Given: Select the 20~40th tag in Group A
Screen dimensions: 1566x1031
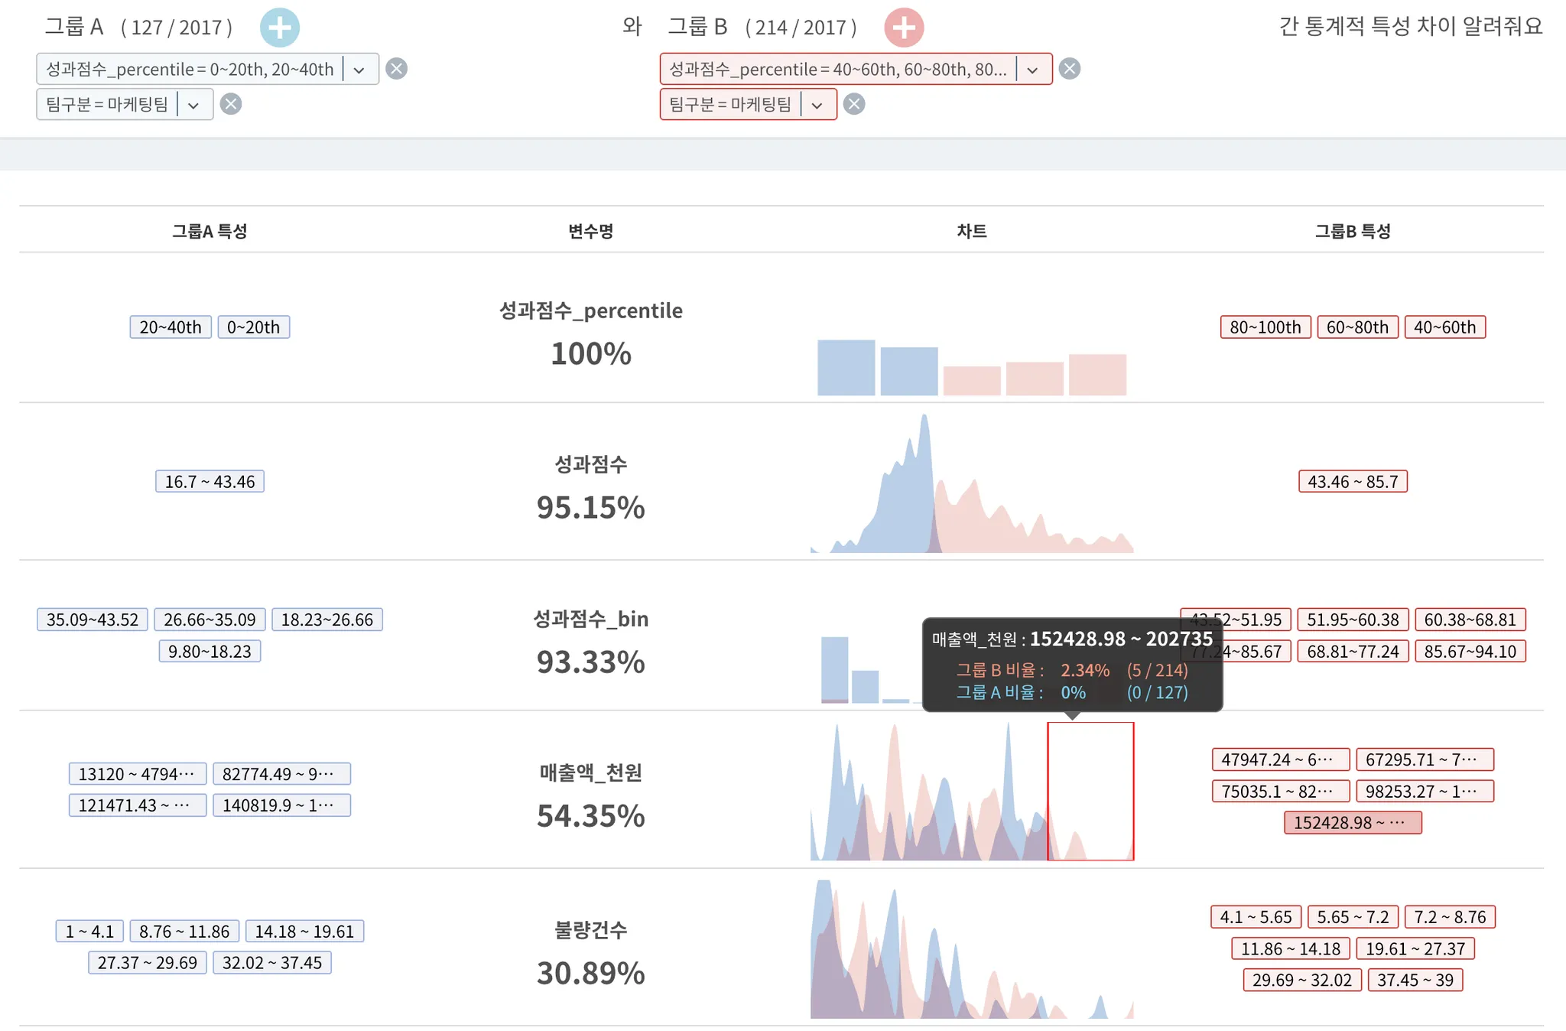Looking at the screenshot, I should point(171,327).
